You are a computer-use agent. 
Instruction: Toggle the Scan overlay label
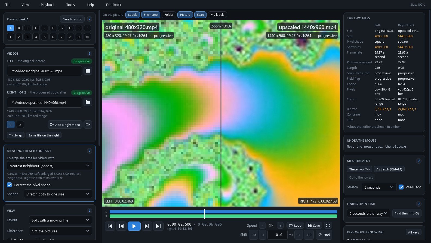200,15
